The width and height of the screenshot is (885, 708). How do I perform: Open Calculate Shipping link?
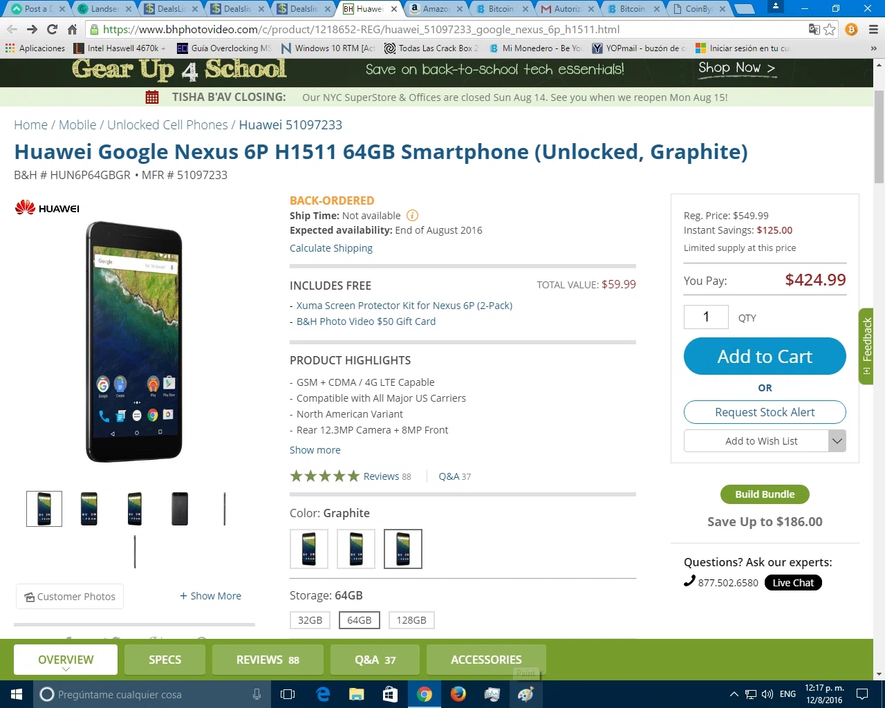pos(331,248)
